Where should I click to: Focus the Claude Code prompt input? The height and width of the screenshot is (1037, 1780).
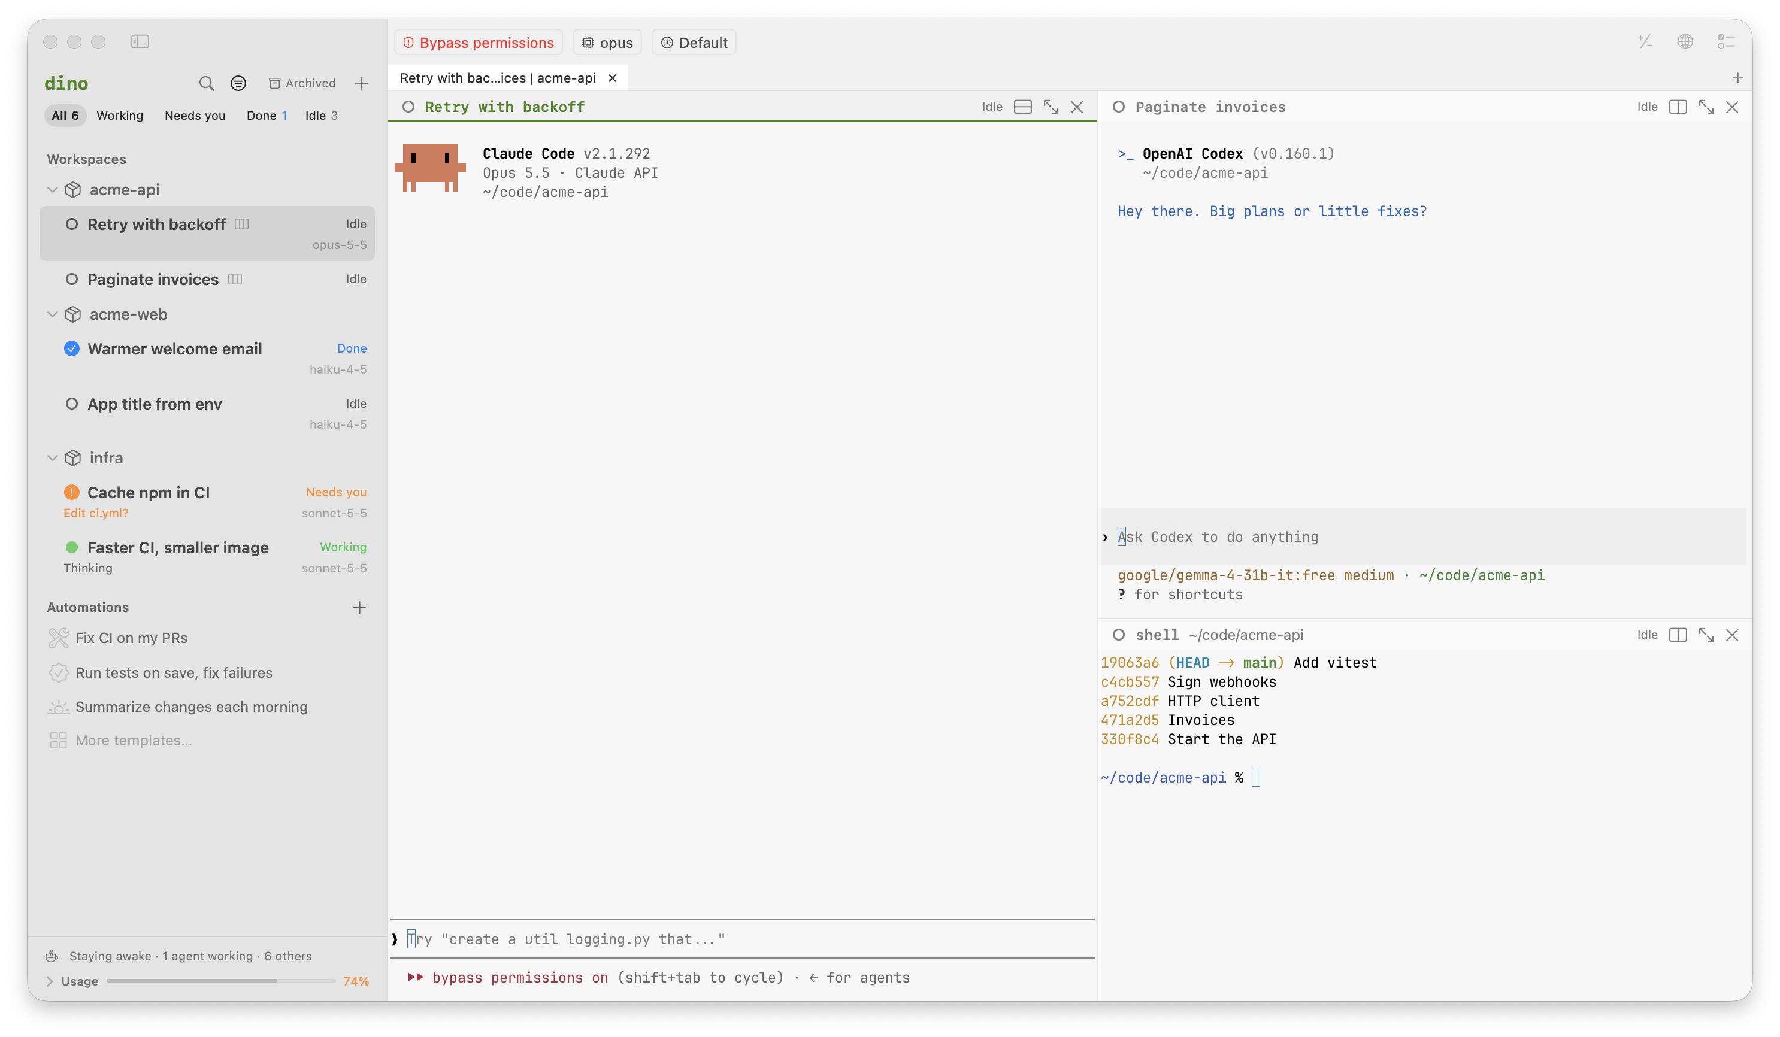[x=743, y=939]
